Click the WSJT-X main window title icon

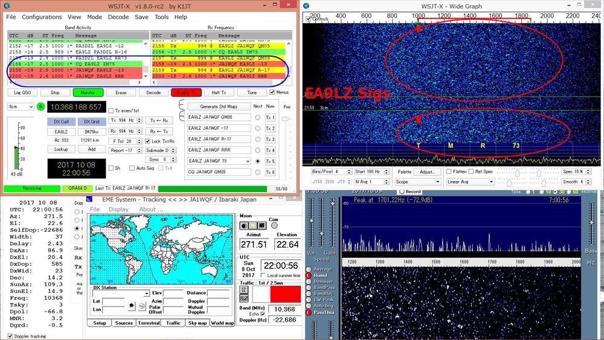coord(7,6)
